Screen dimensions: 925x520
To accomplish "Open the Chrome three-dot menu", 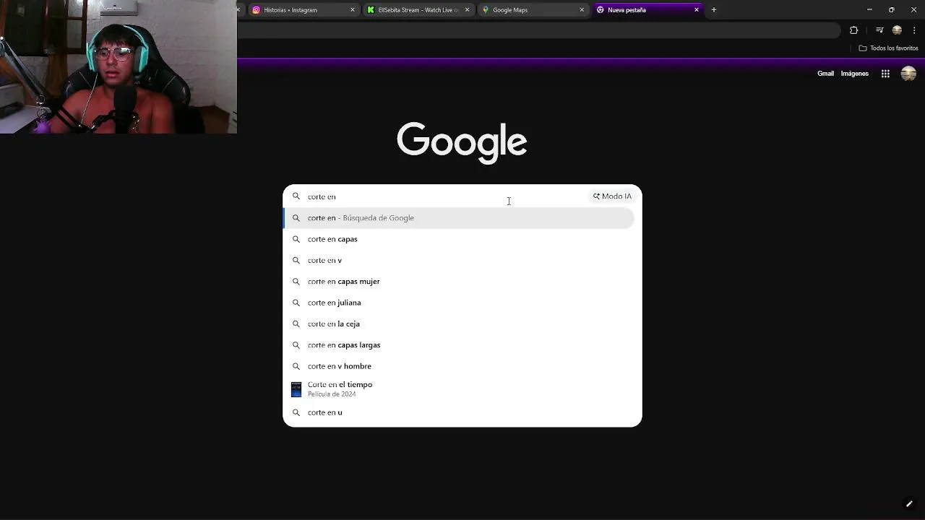I will point(914,30).
